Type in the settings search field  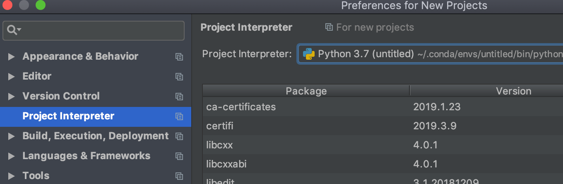99,30
